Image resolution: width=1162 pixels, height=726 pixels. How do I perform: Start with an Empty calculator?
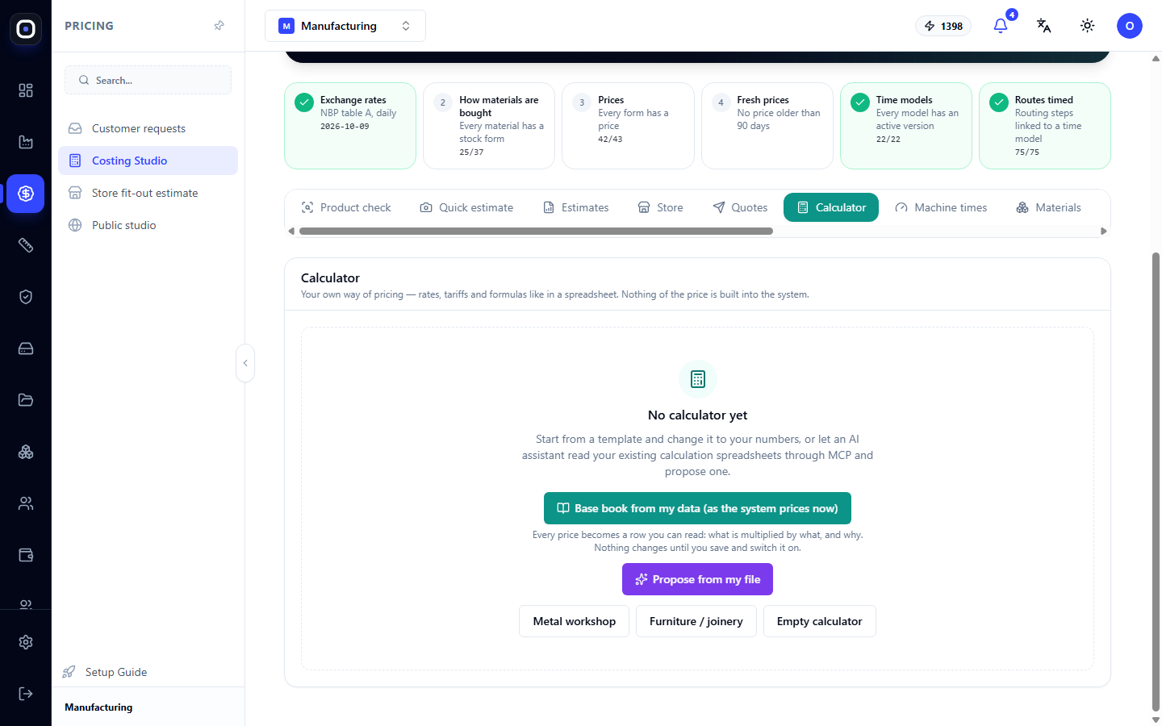coord(820,621)
